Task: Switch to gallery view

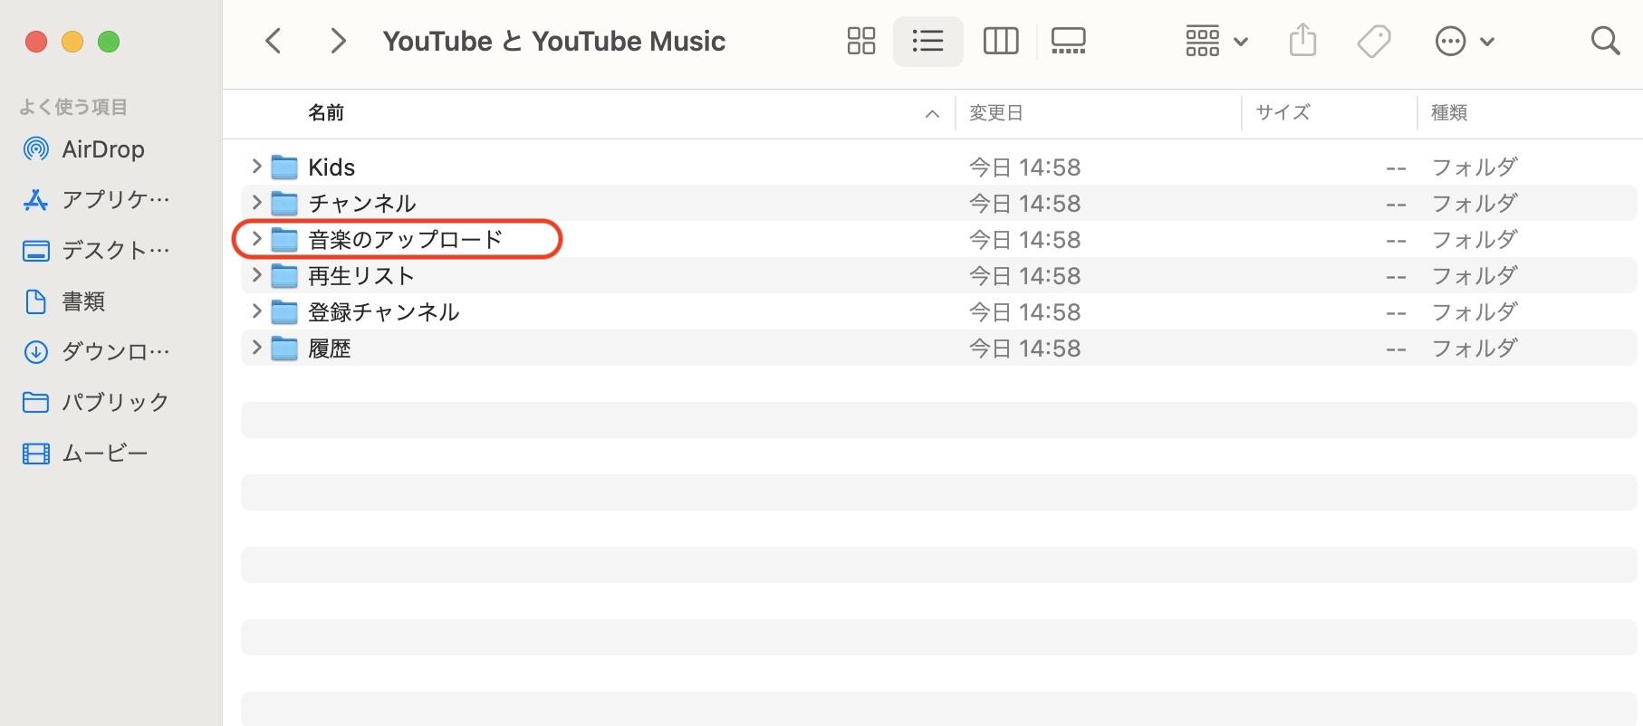Action: coord(1069,41)
